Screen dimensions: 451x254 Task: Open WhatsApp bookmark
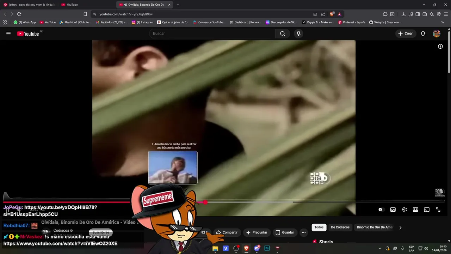[25, 22]
